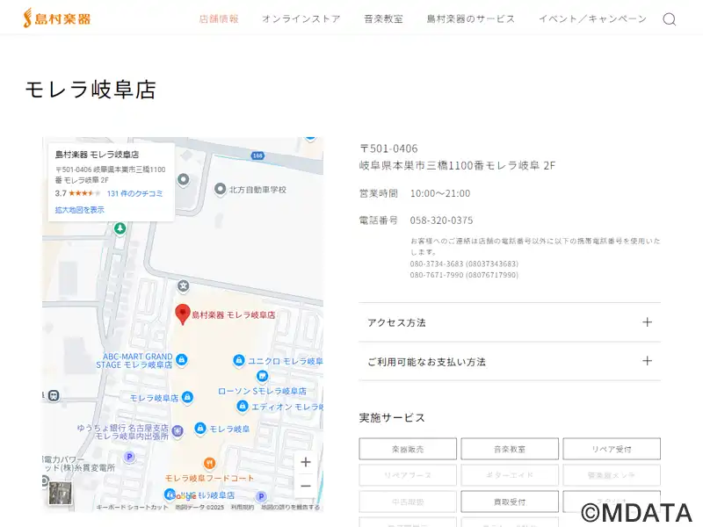Image resolution: width=703 pixels, height=527 pixels.
Task: Open the 店舗情報 menu item
Action: tap(219, 18)
